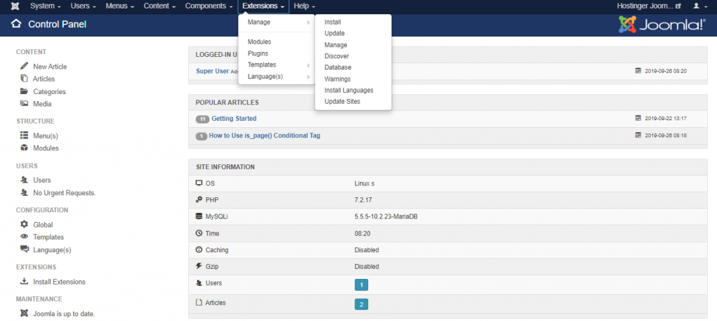The width and height of the screenshot is (717, 321).
Task: Click the No Urgent Requests icon
Action: coord(25,192)
